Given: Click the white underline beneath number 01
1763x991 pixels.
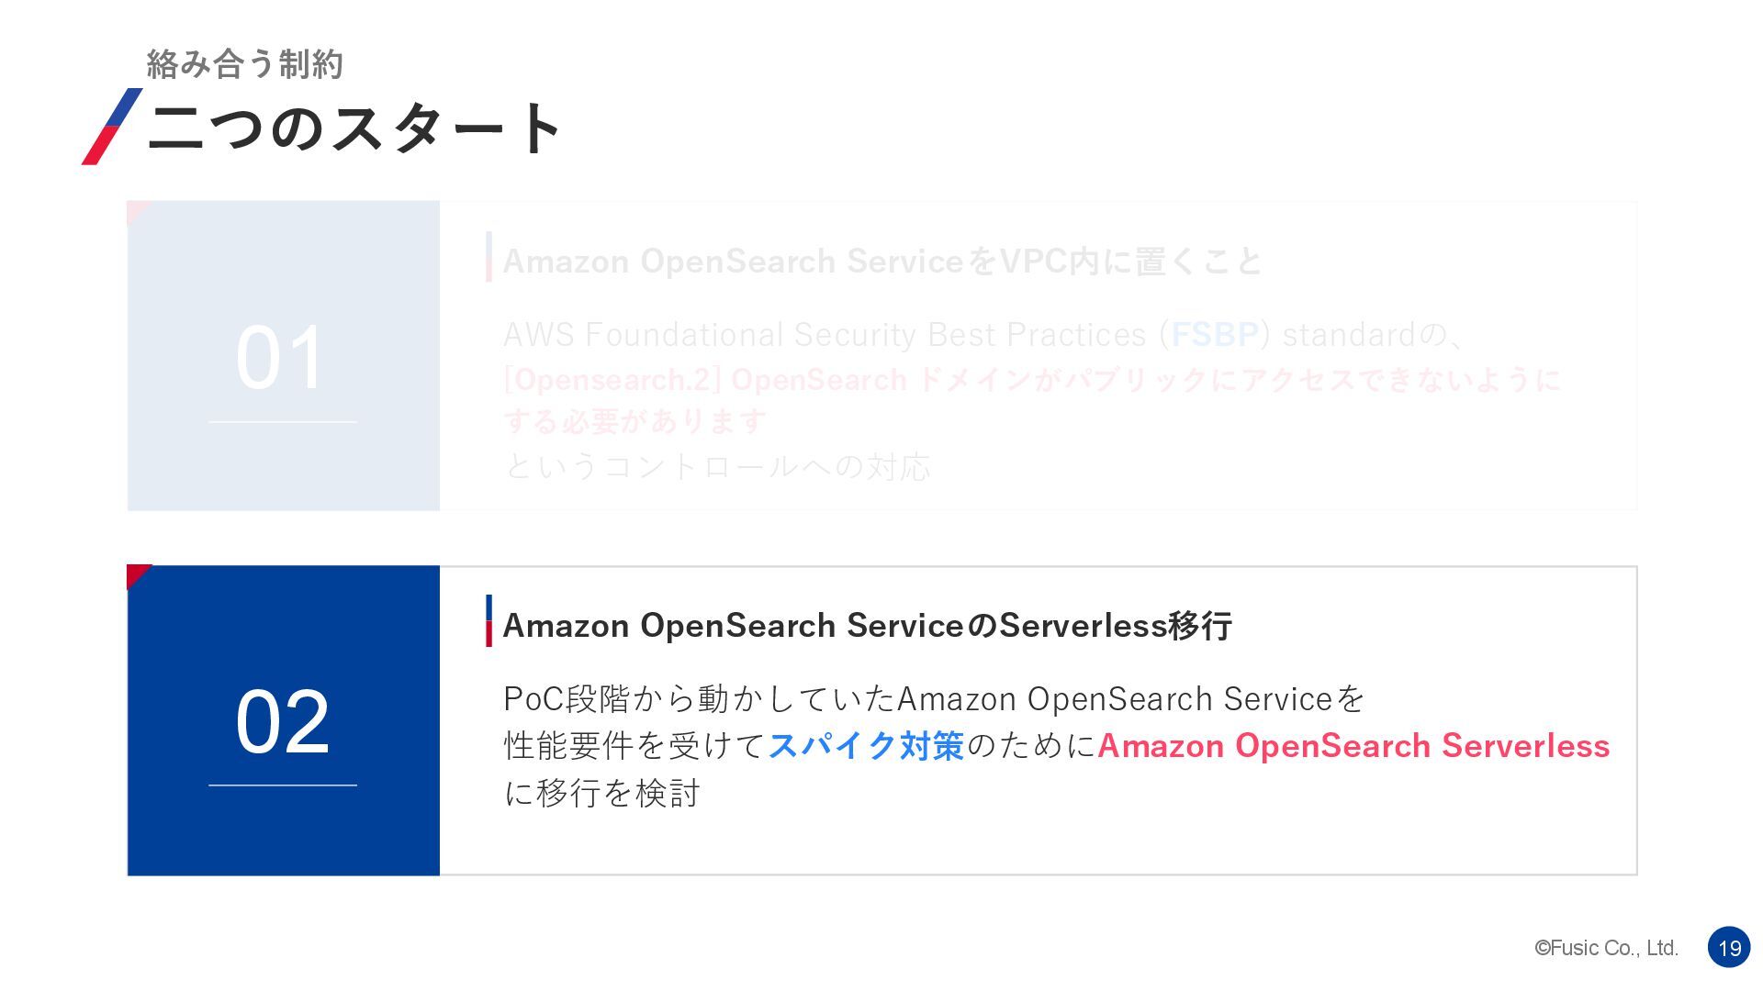Looking at the screenshot, I should 283,422.
